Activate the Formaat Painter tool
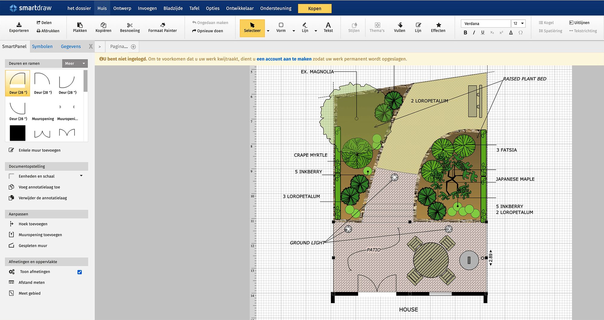Screen dimensions: 604x320 (x=163, y=27)
